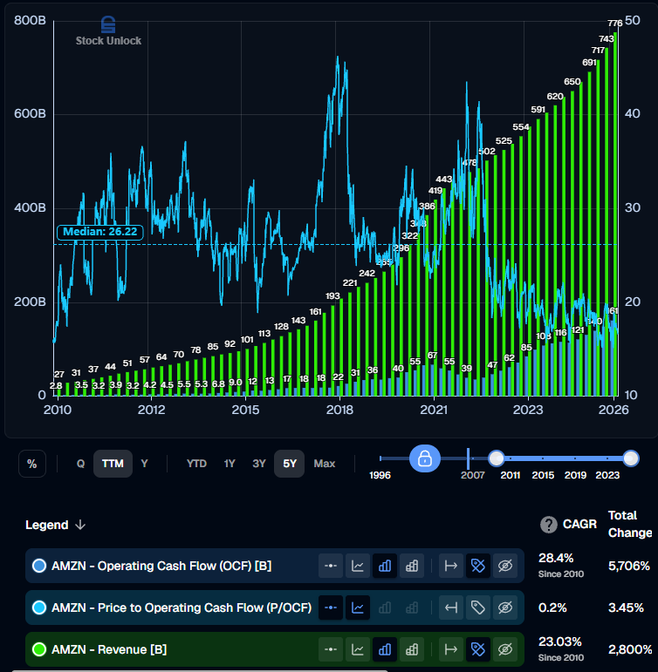Hide the AMZN Revenue series
The width and height of the screenshot is (658, 672).
pyautogui.click(x=504, y=649)
